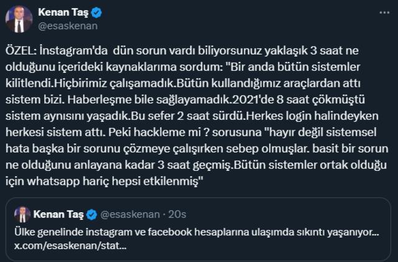
Task: Click Kenan Taş's large profile avatar
Action: point(19,19)
